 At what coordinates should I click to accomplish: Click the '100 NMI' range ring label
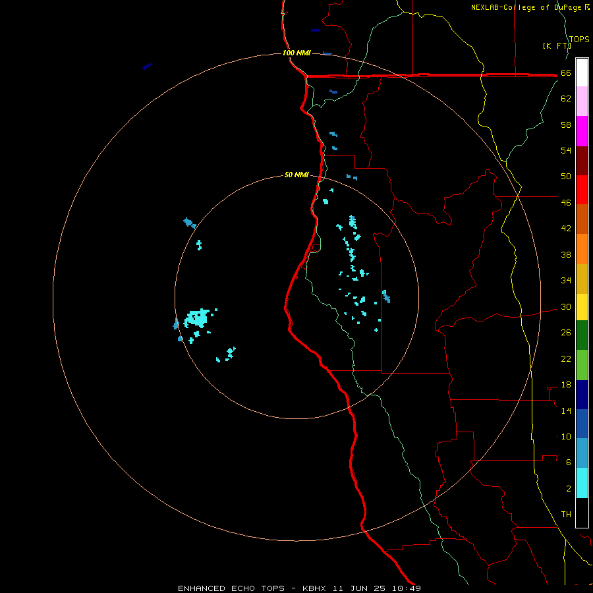[x=296, y=53]
